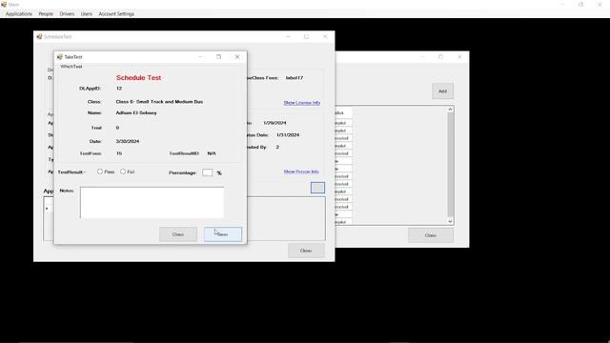
Task: Click Close button in ScheduleTest window
Action: coord(306,251)
